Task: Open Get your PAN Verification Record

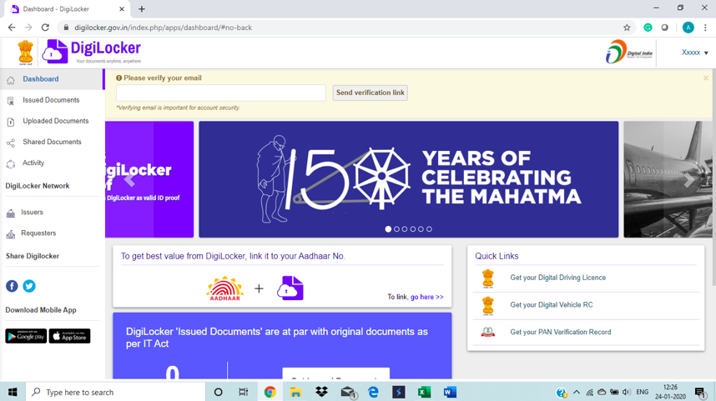Action: pyautogui.click(x=560, y=332)
